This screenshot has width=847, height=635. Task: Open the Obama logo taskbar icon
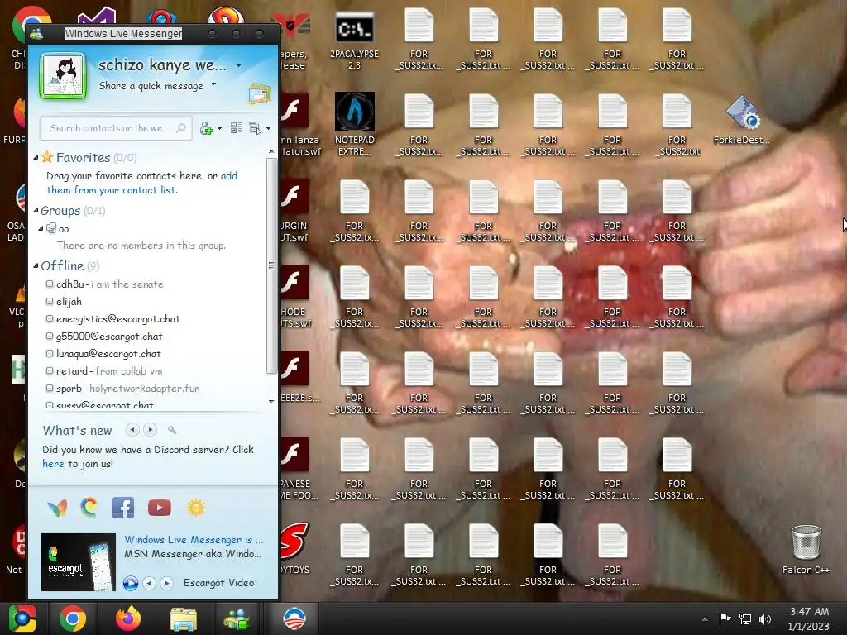click(x=294, y=618)
